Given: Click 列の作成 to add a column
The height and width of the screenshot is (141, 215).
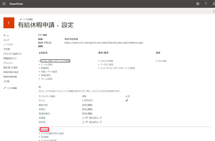Looking at the screenshot, I should tap(44, 130).
